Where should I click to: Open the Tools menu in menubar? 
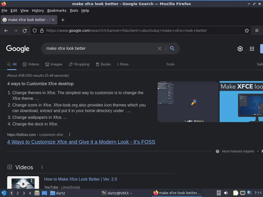click(74, 11)
